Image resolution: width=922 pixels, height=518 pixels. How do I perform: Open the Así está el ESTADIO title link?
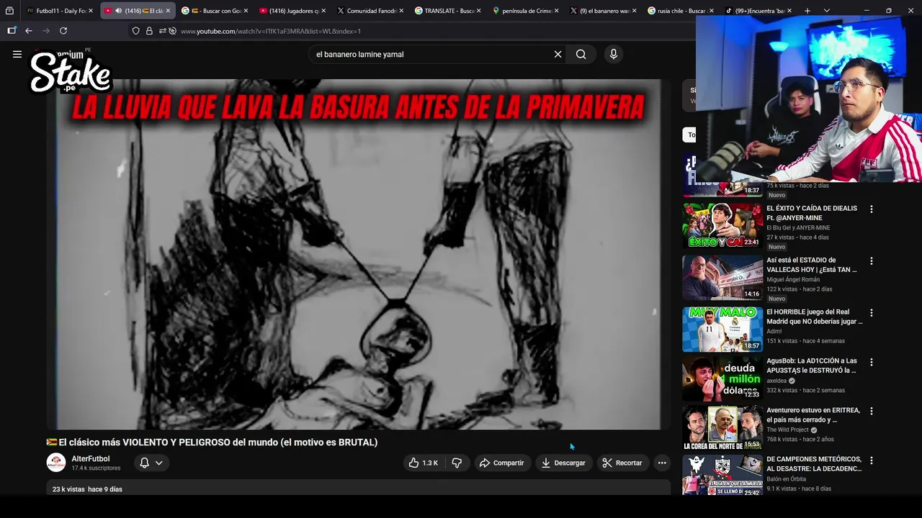pyautogui.click(x=812, y=265)
